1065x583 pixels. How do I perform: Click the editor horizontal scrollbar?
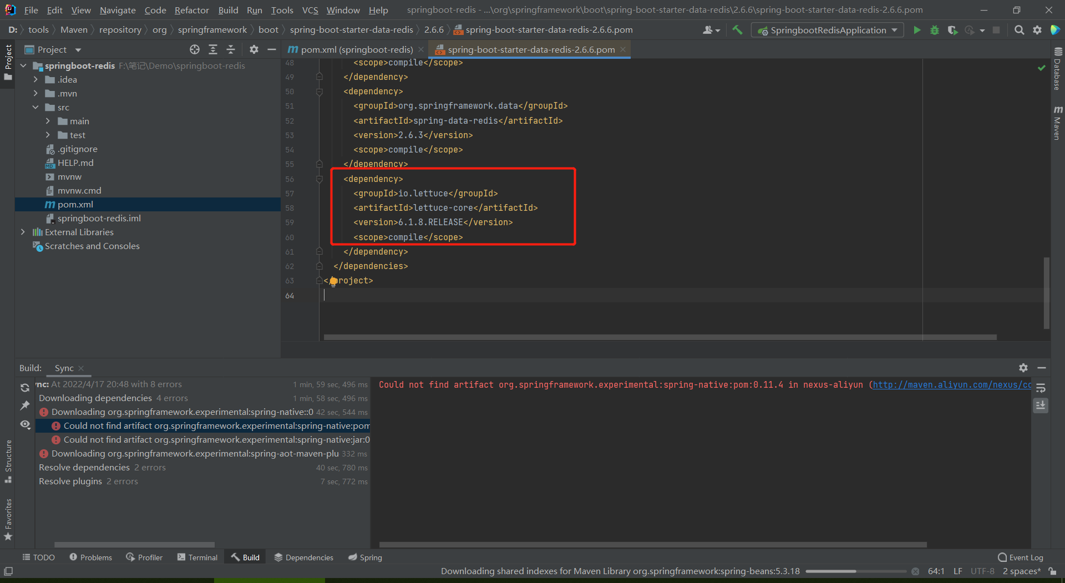pos(660,337)
